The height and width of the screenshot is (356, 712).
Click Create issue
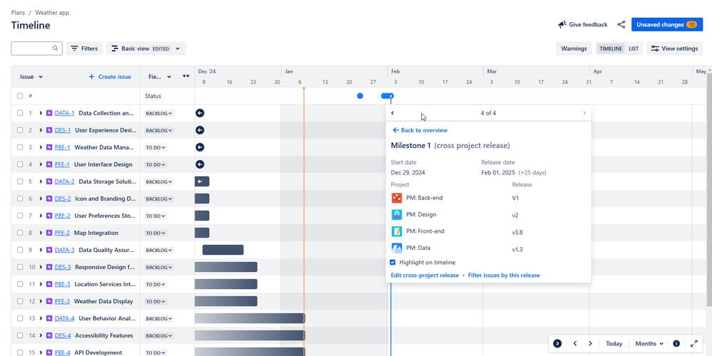point(110,77)
